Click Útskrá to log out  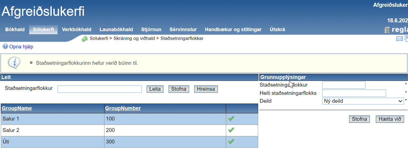[277, 30]
